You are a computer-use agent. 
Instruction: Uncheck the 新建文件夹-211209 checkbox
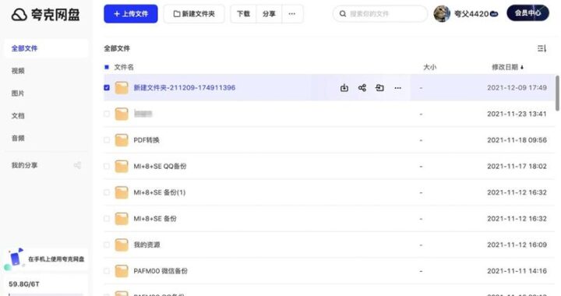click(x=107, y=87)
